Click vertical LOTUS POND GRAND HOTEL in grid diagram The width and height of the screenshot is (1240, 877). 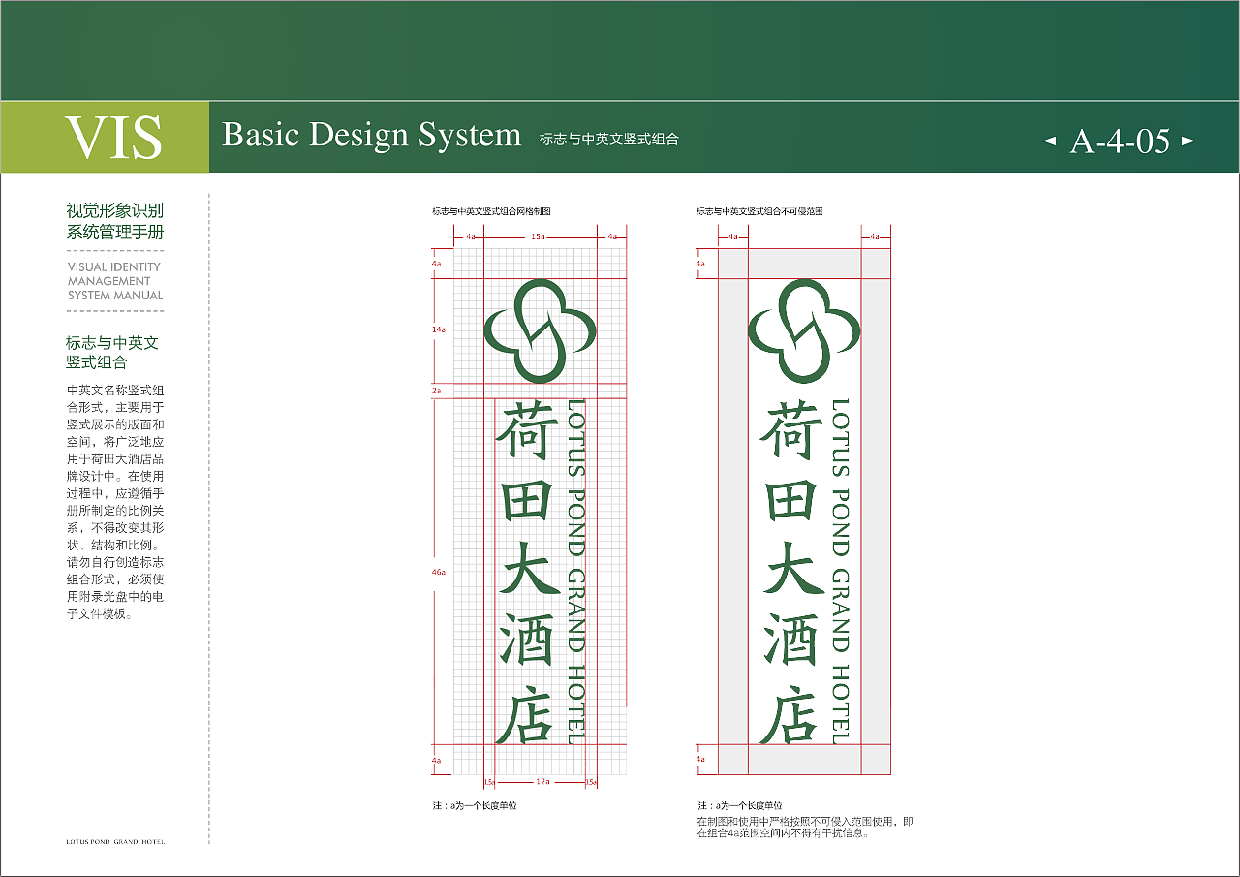click(x=576, y=571)
